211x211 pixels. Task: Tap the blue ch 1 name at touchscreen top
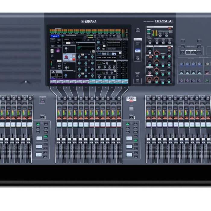click(55, 36)
